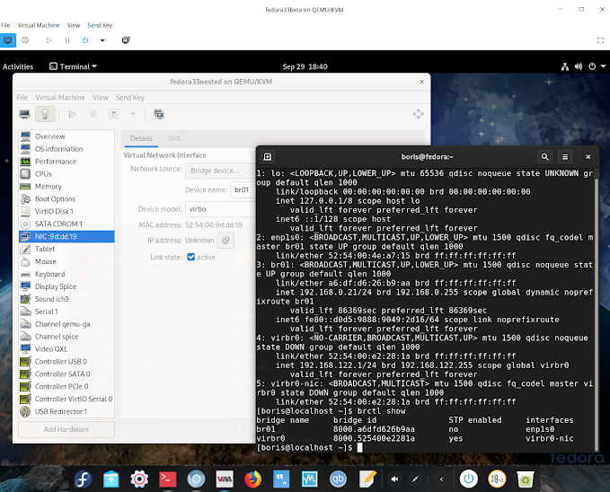Open outer VM hardware details info icon
Screen dimensions: 610x492
tap(25, 40)
